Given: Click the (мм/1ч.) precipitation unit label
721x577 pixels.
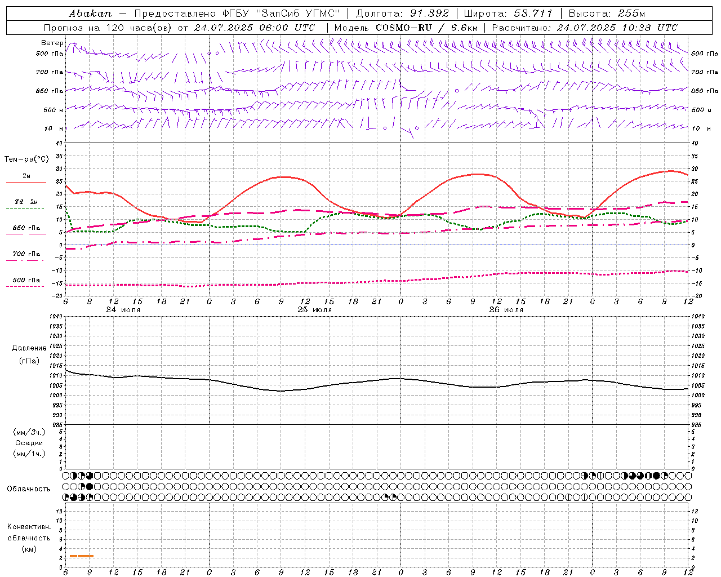Looking at the screenshot, I should [x=29, y=454].
